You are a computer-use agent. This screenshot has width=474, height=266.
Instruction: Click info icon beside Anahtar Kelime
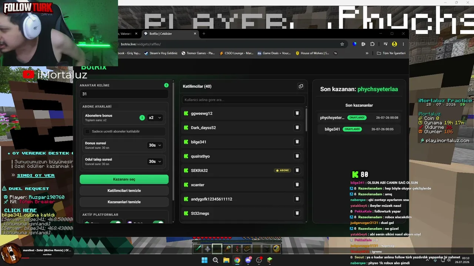coord(166,85)
